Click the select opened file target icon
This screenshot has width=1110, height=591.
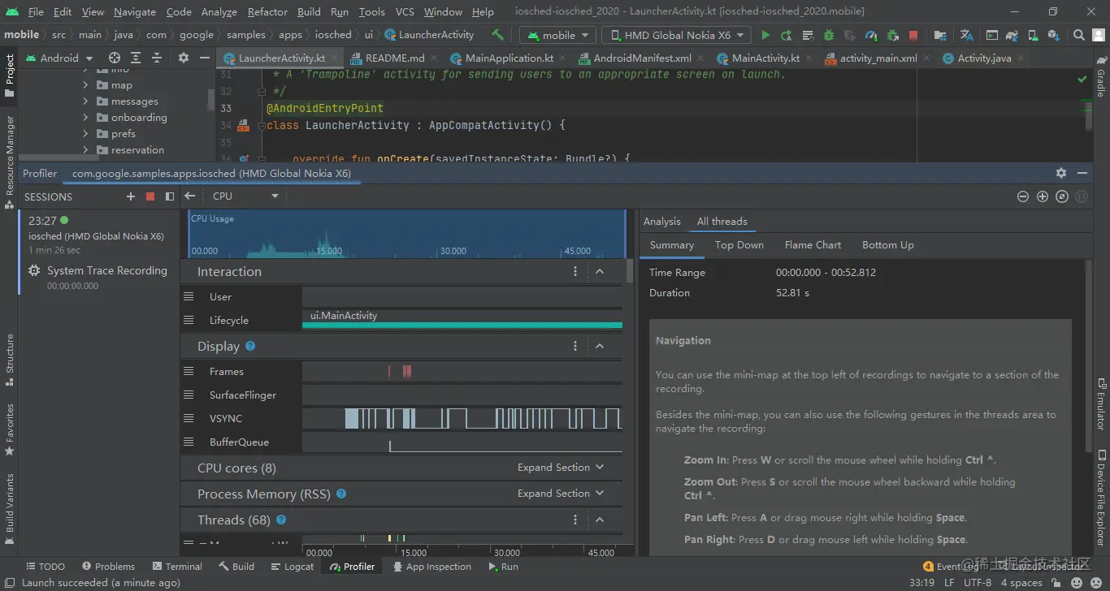click(x=115, y=58)
